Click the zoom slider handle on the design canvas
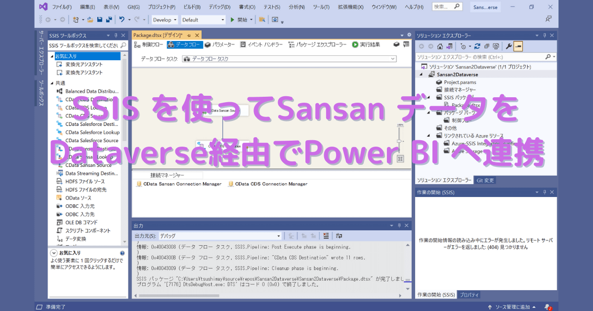 pyautogui.click(x=400, y=142)
